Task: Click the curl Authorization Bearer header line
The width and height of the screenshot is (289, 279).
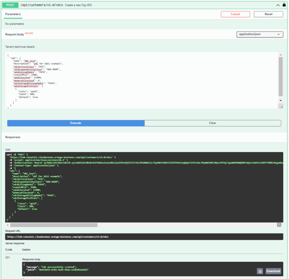Action: click(146, 163)
